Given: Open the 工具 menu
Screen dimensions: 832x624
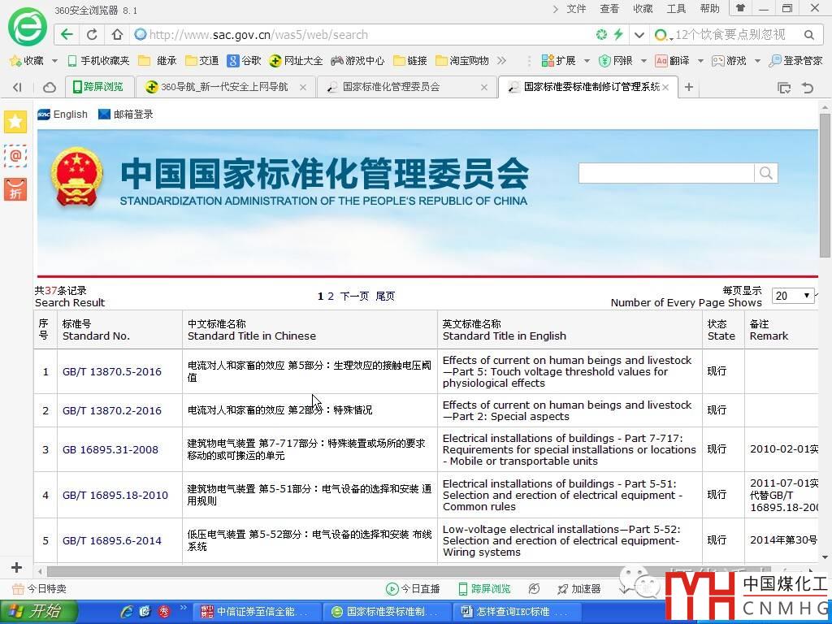Looking at the screenshot, I should 676,9.
